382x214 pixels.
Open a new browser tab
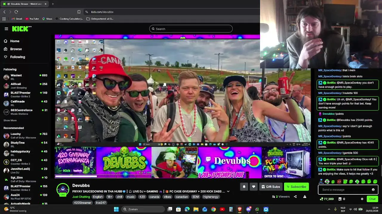(x=53, y=4)
